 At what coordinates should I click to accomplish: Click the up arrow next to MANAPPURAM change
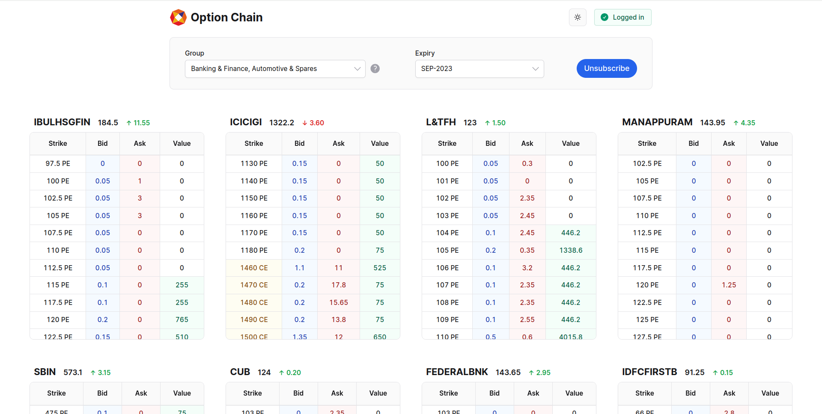pos(735,123)
